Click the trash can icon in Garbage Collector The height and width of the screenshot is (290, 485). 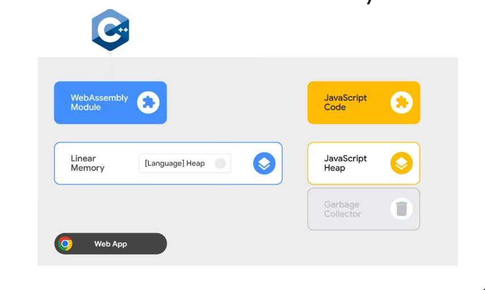click(402, 209)
